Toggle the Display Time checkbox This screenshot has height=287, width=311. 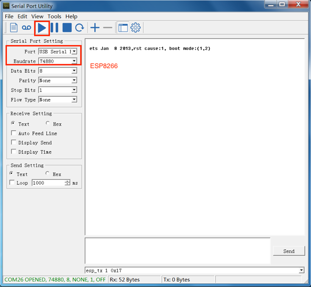tap(14, 152)
